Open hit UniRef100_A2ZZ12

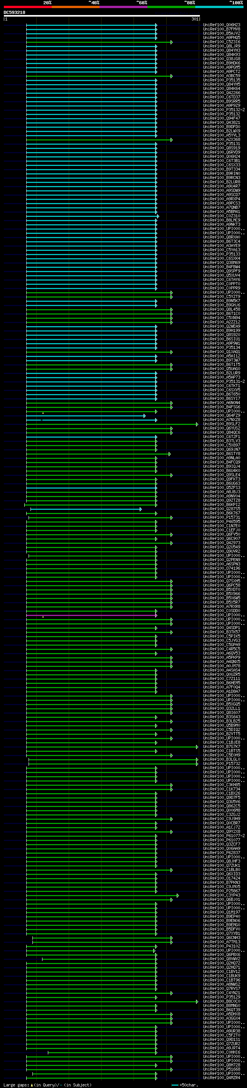click(222, 322)
